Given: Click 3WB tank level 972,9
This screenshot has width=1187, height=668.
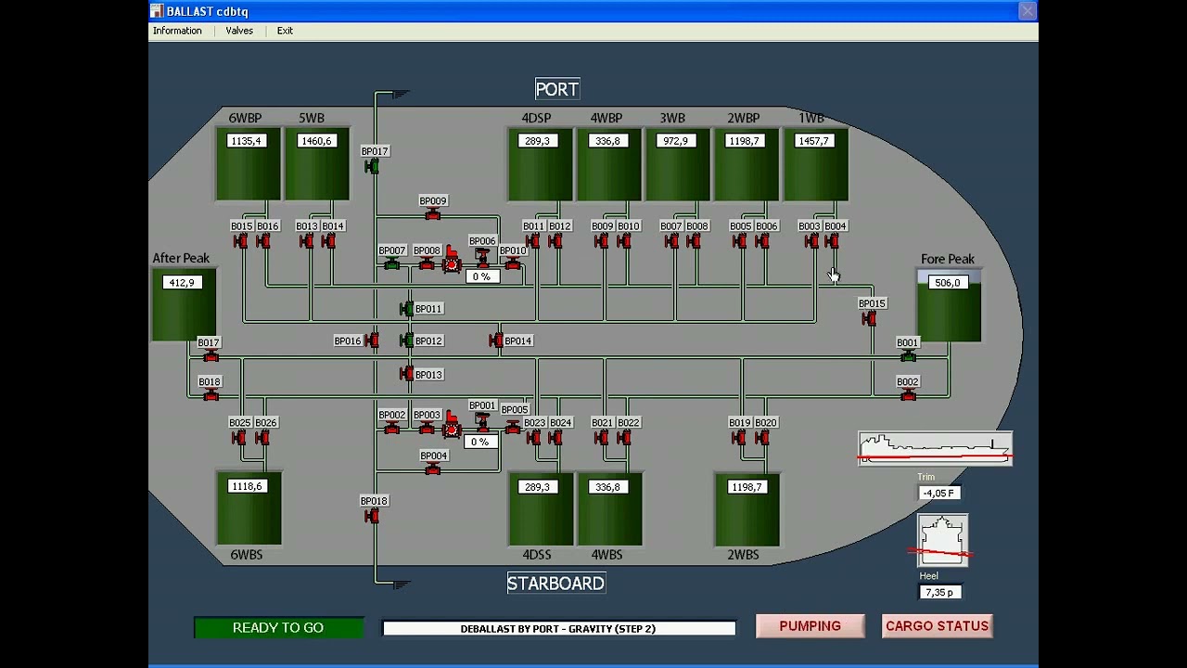Looking at the screenshot, I should coord(676,141).
